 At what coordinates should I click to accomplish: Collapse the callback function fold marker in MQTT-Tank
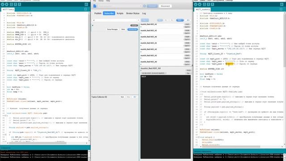(5, 116)
